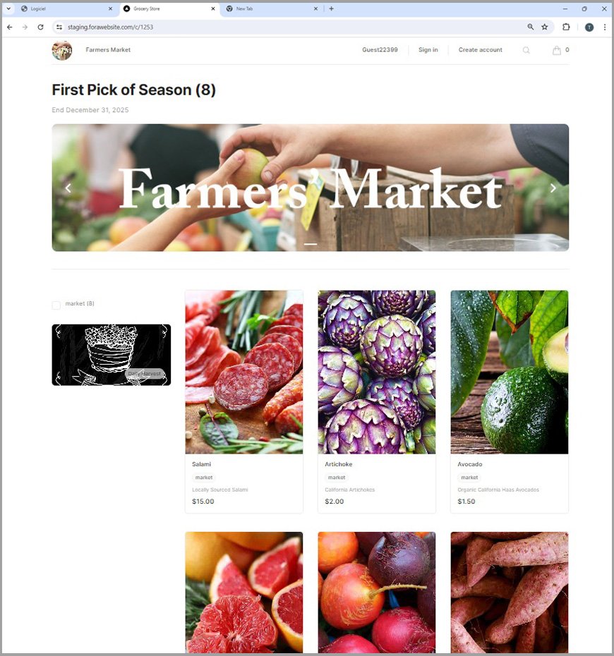Click the search magnifier in site header
Image resolution: width=614 pixels, height=656 pixels.
click(526, 50)
